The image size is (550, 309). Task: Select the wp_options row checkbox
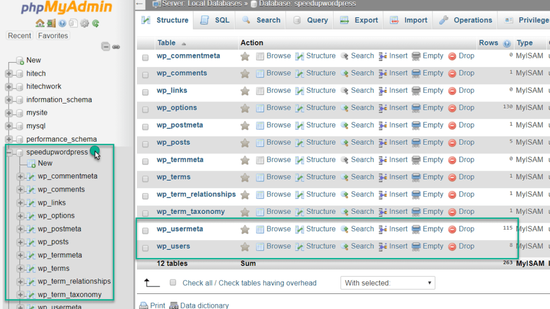coord(145,109)
